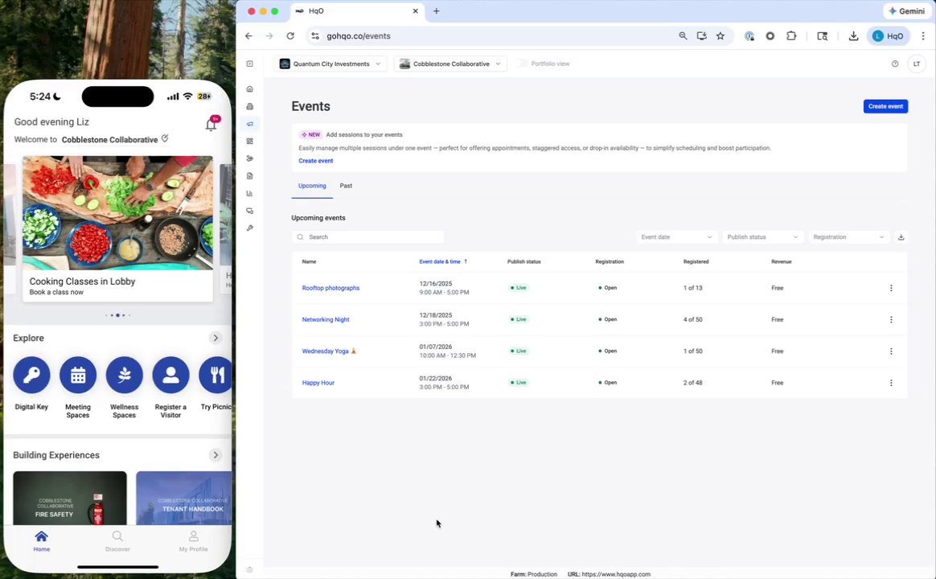Switch to the Past tab
The image size is (936, 579).
point(346,186)
